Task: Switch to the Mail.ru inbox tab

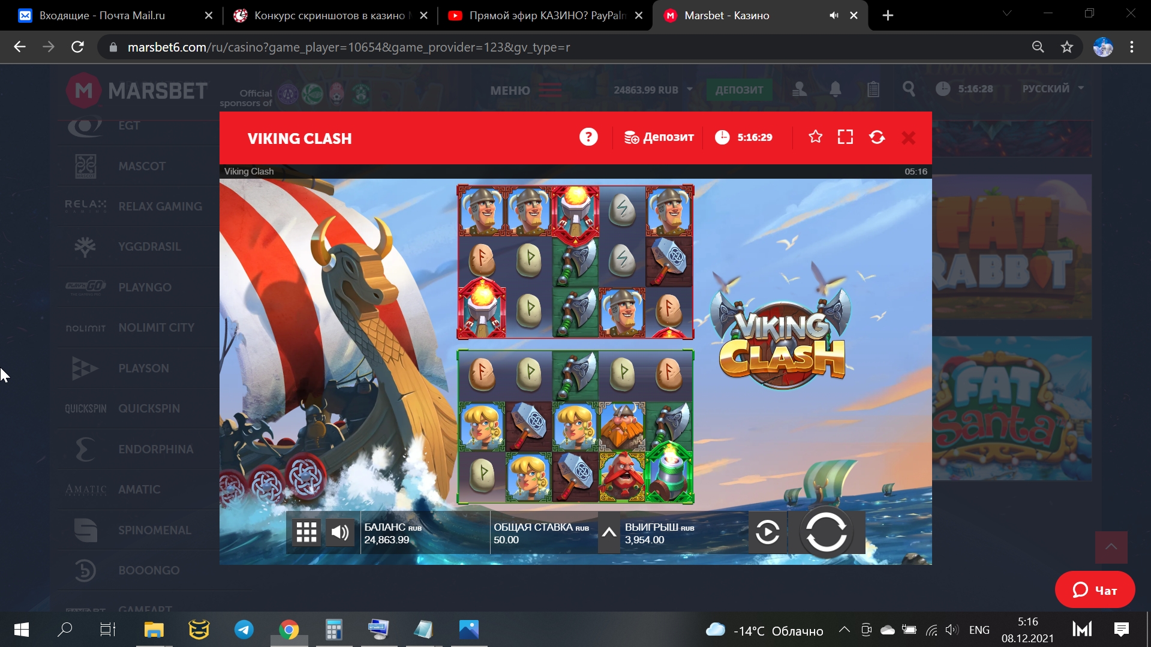Action: [x=102, y=16]
